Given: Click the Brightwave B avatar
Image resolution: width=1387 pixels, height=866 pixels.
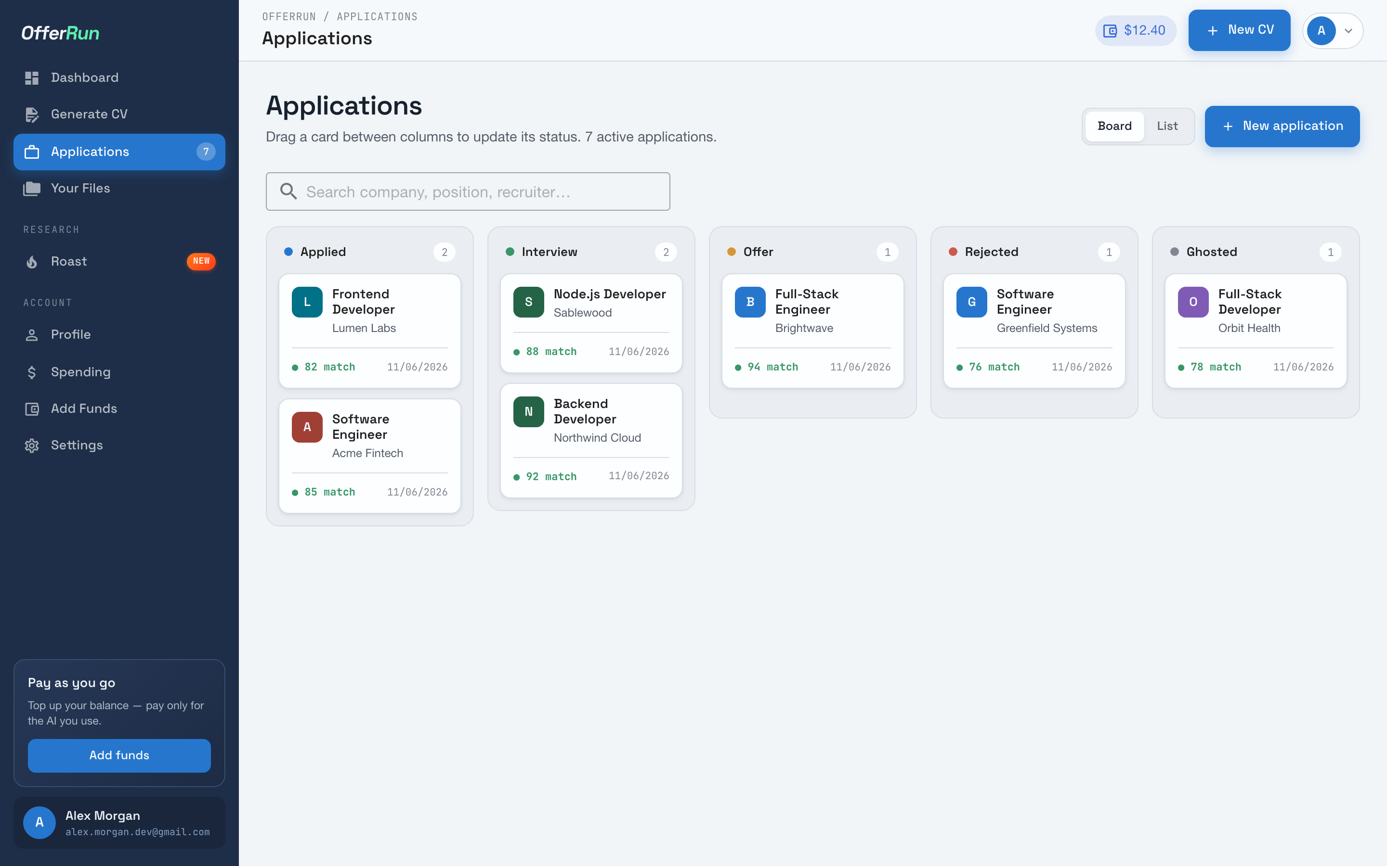Looking at the screenshot, I should click(750, 302).
